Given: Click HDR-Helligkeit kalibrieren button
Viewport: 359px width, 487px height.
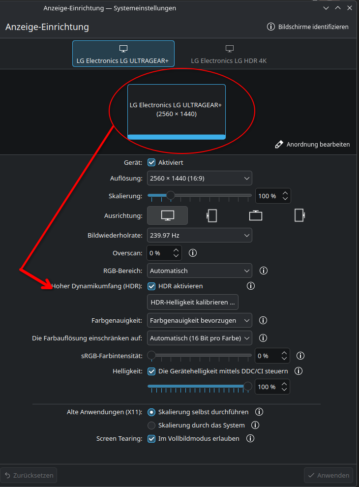Looking at the screenshot, I should click(x=193, y=302).
